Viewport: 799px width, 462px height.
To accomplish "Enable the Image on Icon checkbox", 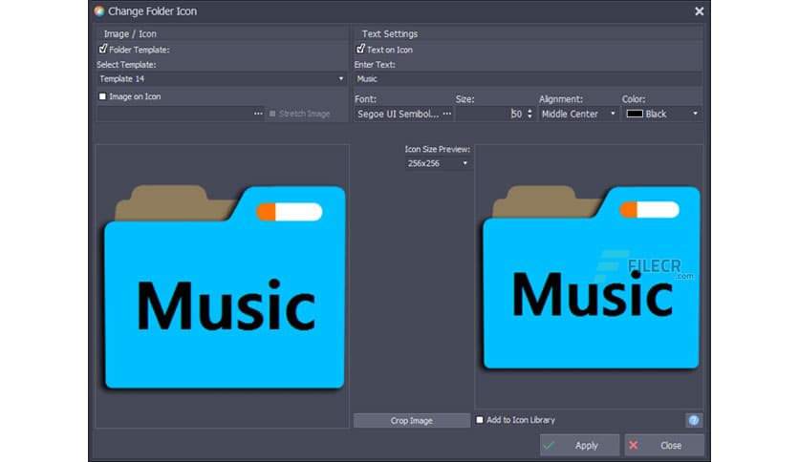I will [102, 96].
